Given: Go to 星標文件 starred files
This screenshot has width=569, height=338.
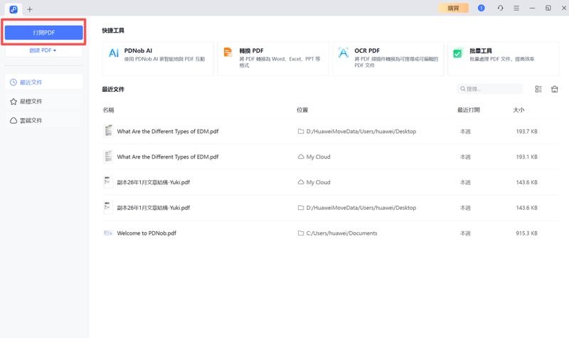Looking at the screenshot, I should (x=43, y=102).
